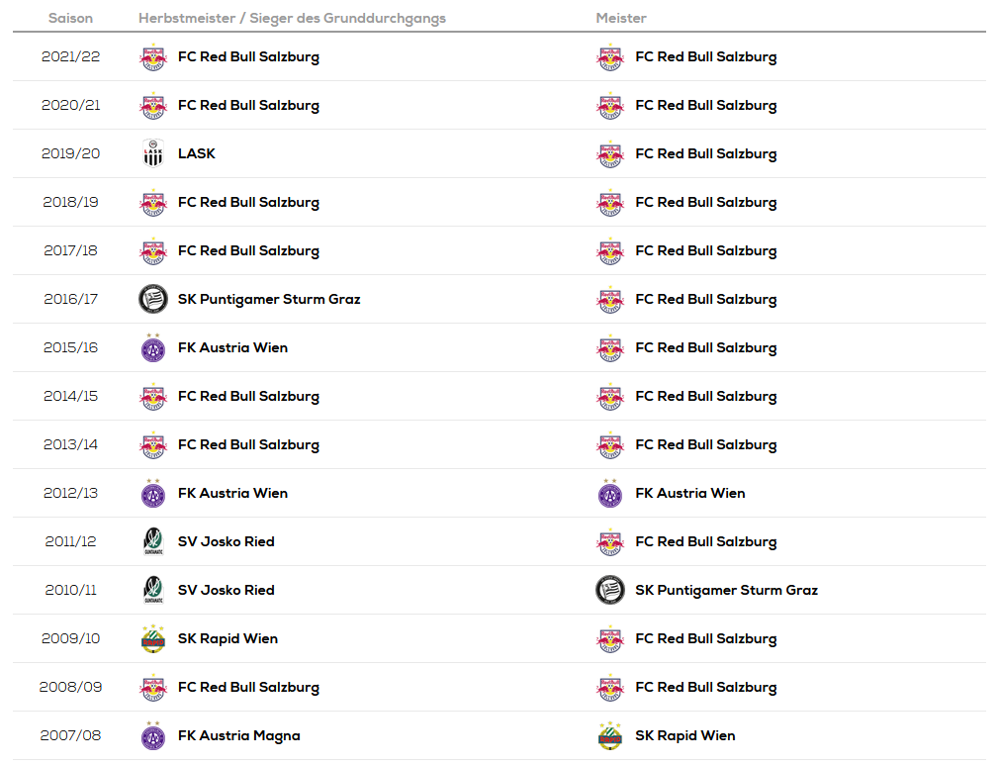
Task: Click Austria Wien Meister crest in 2012/13 row
Action: [x=610, y=493]
